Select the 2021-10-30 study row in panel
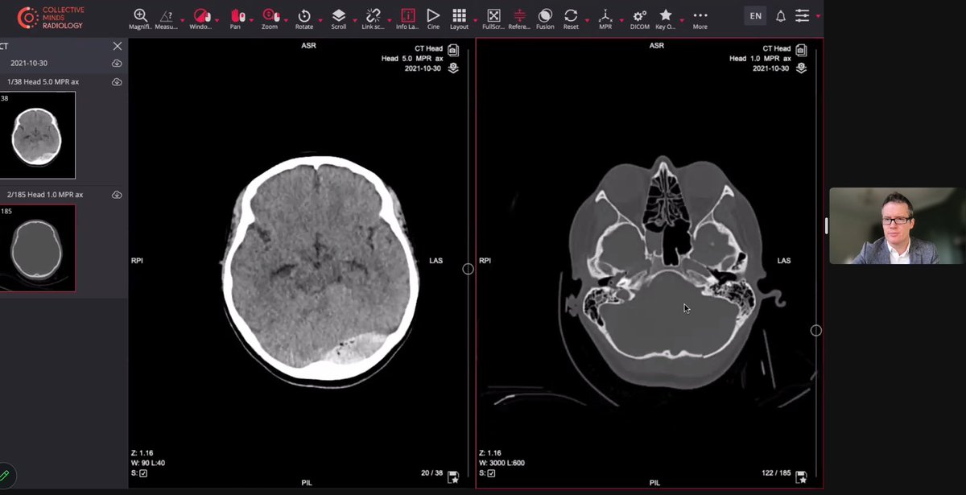Screen dimensions: 966x495 point(64,63)
